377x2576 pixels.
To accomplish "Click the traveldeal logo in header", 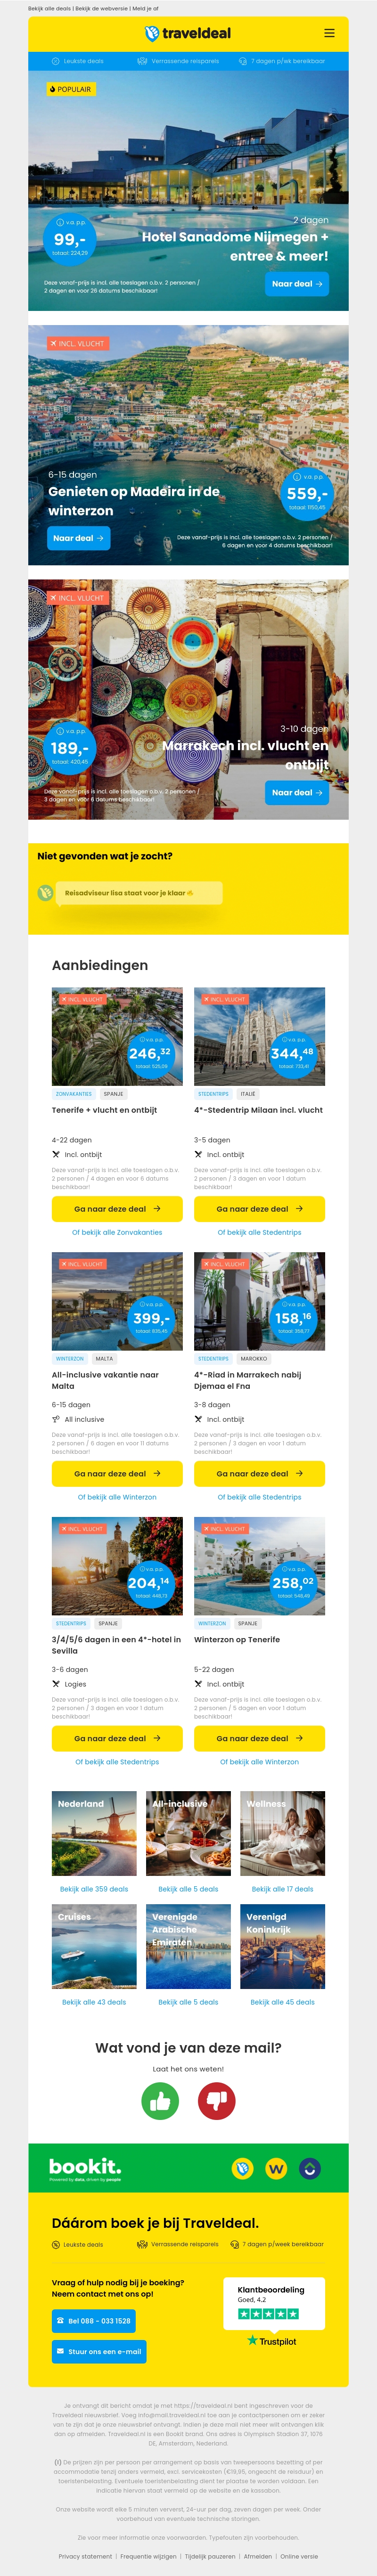I will pyautogui.click(x=188, y=33).
